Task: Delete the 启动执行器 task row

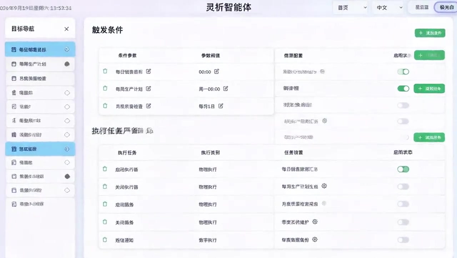Action: point(105,169)
